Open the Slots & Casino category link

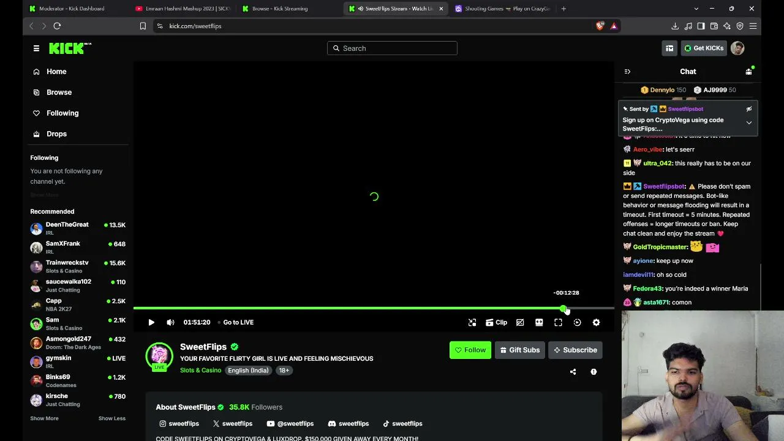pyautogui.click(x=200, y=370)
